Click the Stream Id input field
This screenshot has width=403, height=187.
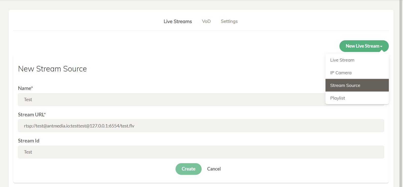[x=201, y=152]
